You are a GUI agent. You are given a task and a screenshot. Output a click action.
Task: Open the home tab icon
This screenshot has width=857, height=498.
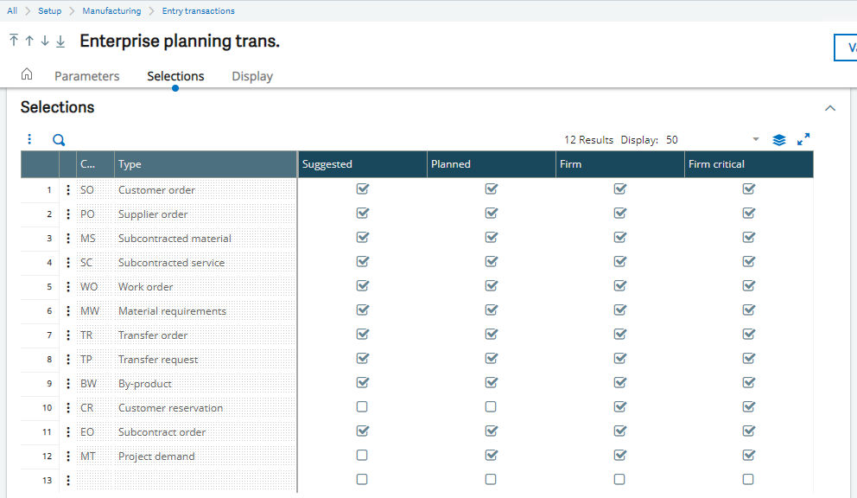pos(27,75)
